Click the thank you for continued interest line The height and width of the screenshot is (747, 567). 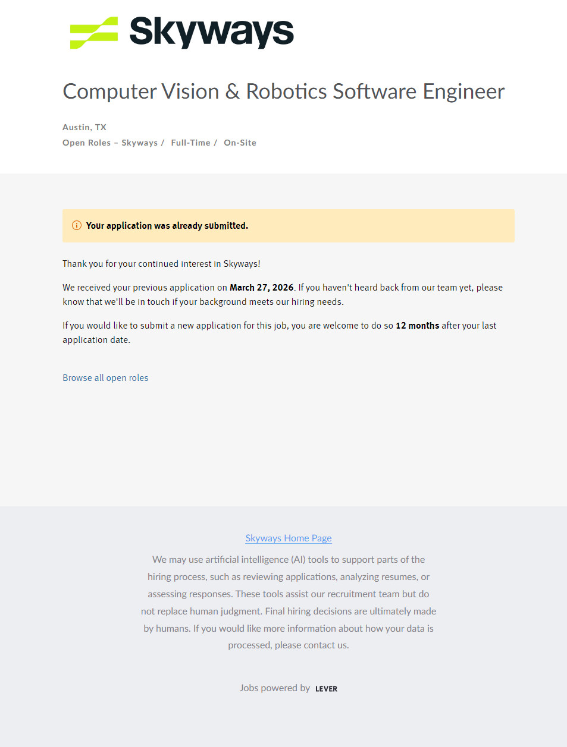click(x=161, y=264)
